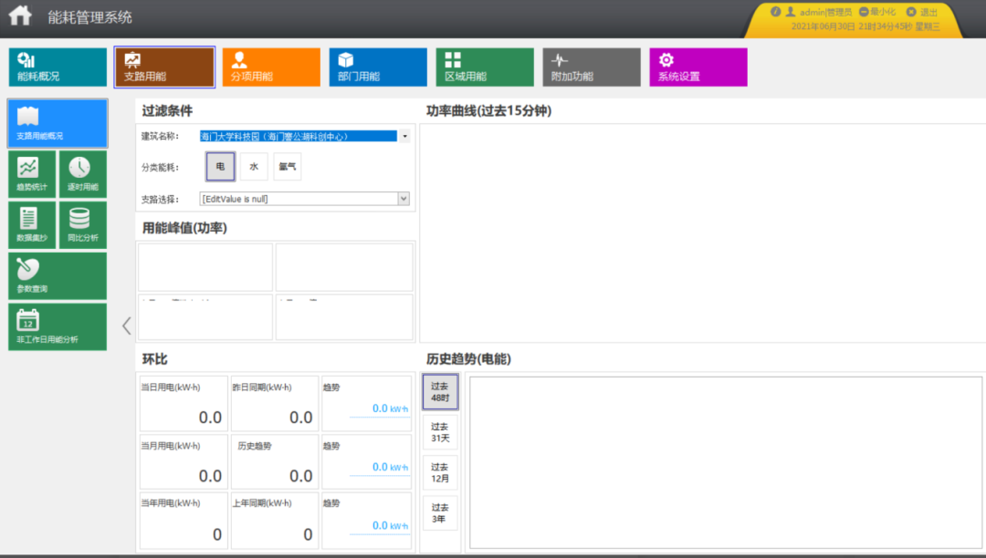Click the date time text in header

(865, 26)
